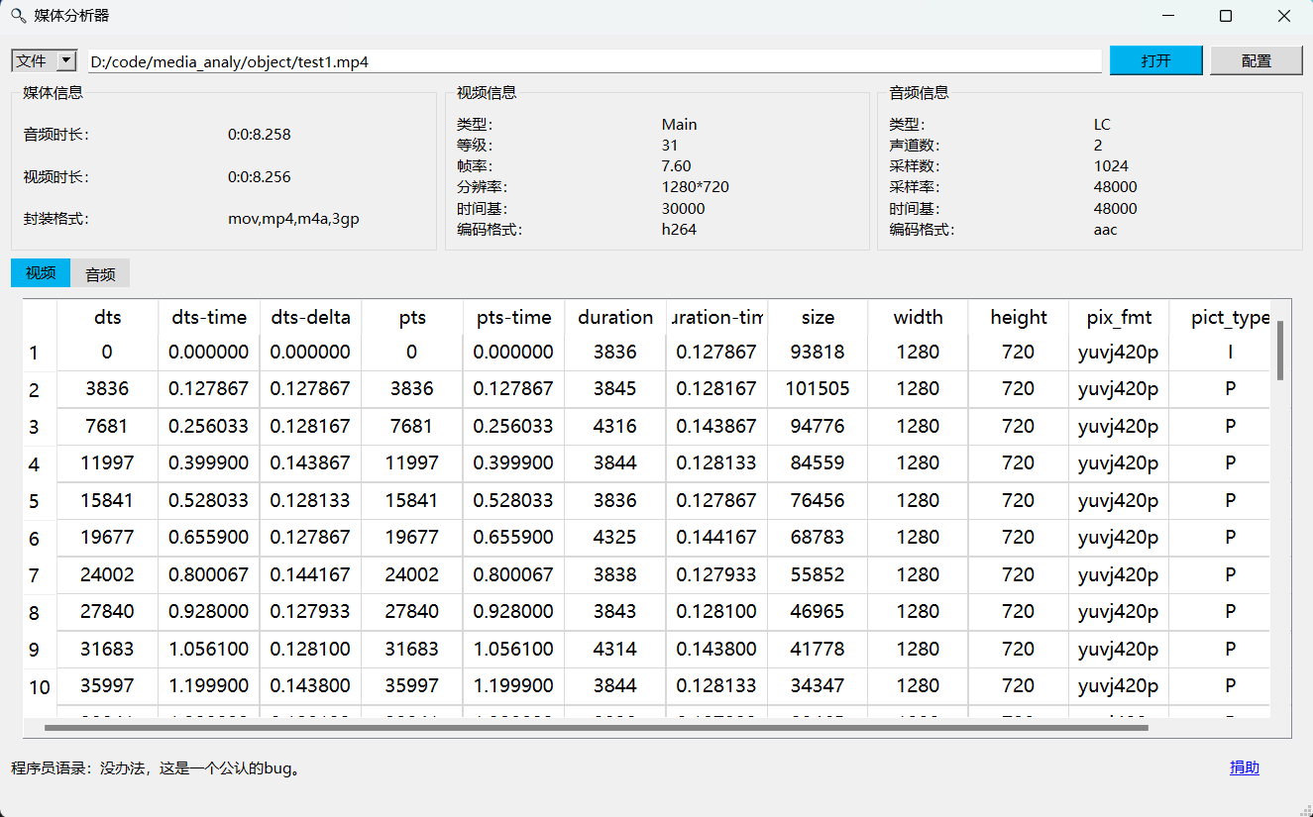Click the duration cell 4316
1313x817 pixels.
(615, 426)
